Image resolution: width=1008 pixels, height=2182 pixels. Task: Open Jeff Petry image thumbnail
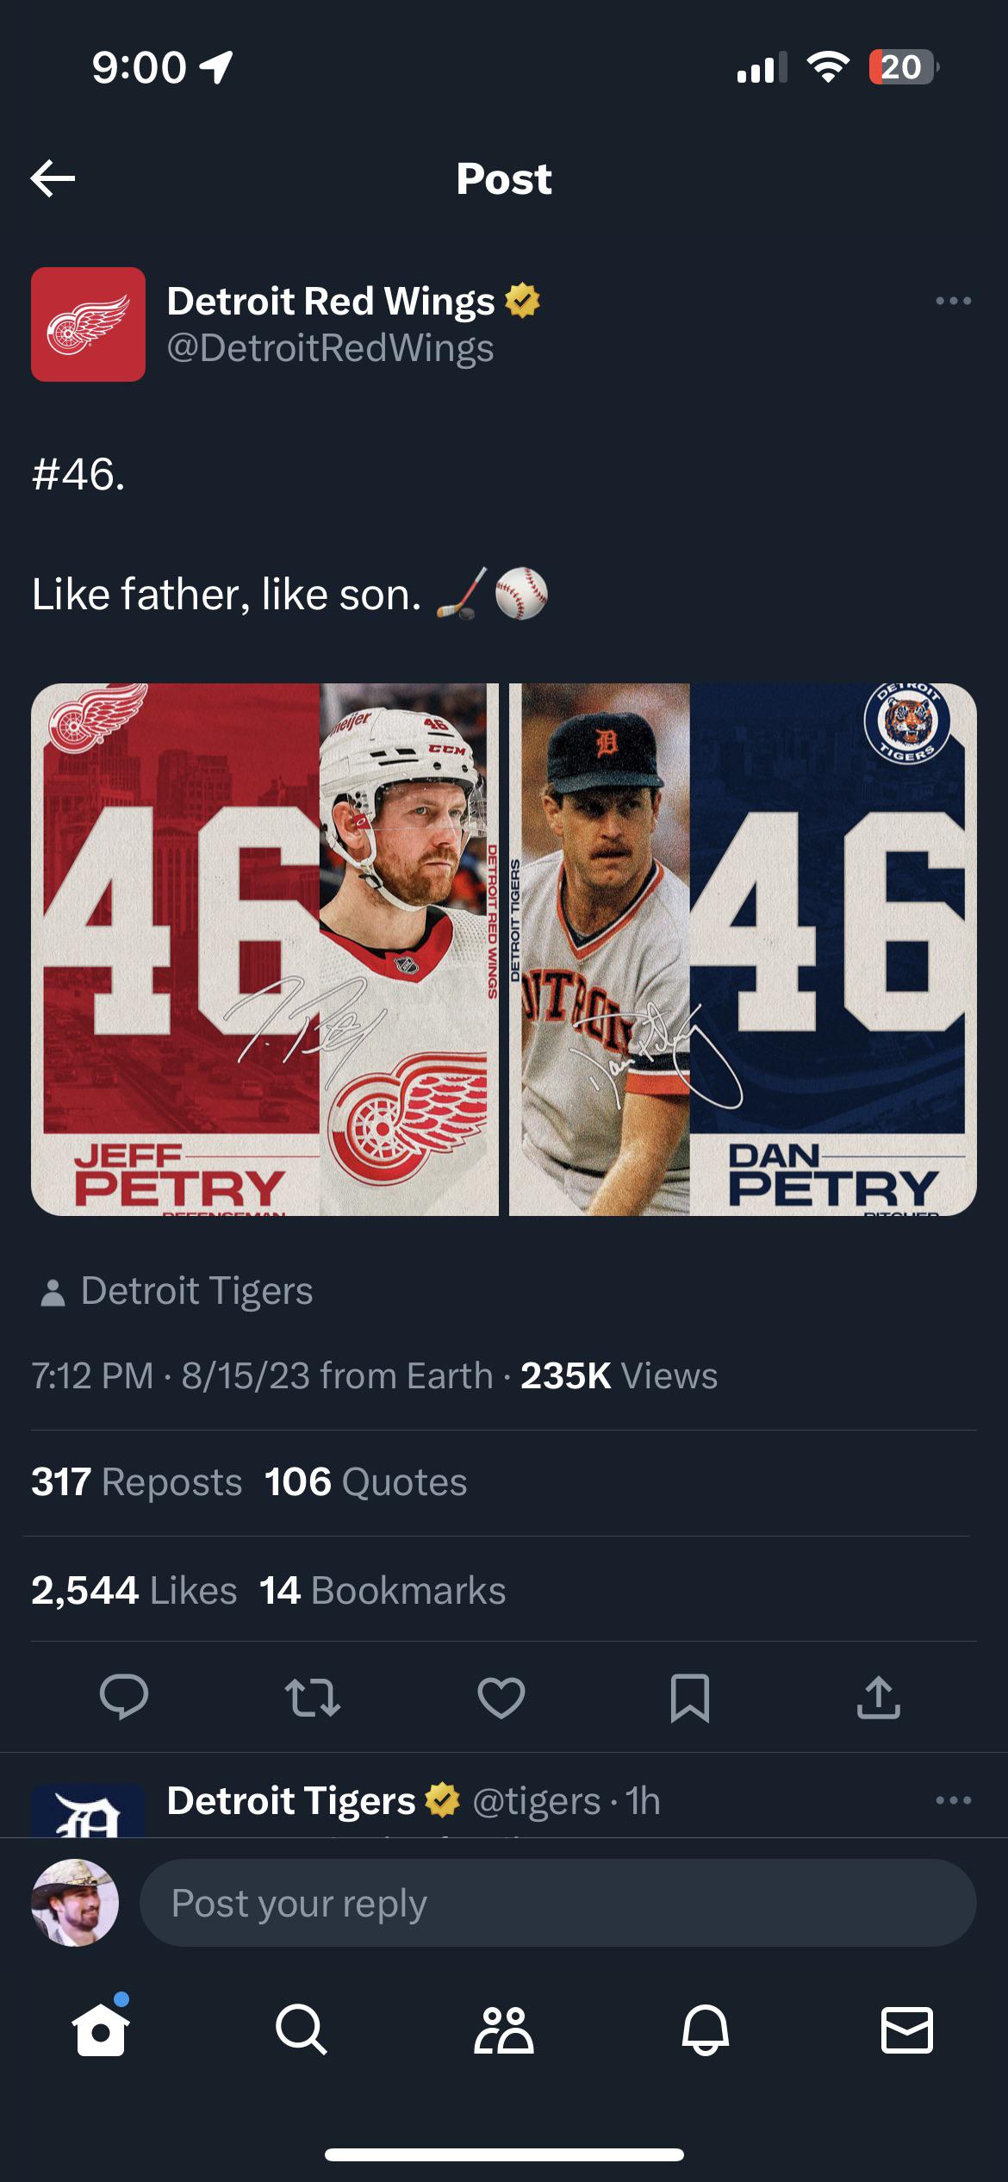click(264, 949)
